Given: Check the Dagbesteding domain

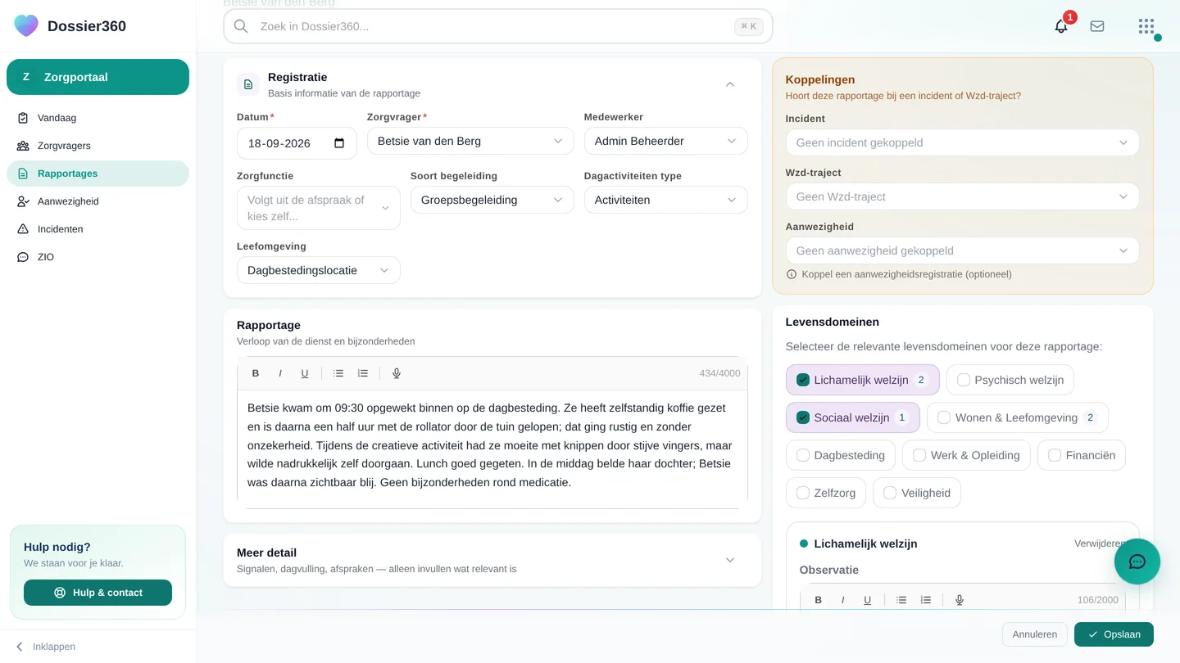Looking at the screenshot, I should tap(803, 455).
